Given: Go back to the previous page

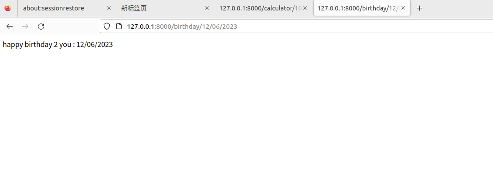Looking at the screenshot, I should click(x=10, y=27).
